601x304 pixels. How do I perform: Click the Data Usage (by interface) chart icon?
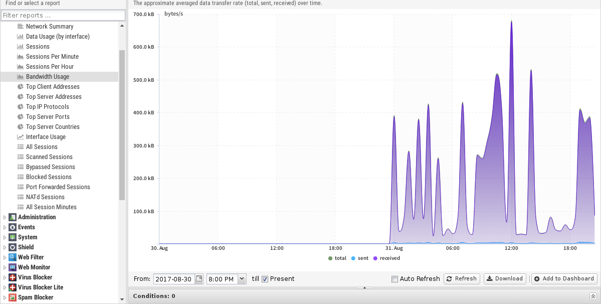21,37
